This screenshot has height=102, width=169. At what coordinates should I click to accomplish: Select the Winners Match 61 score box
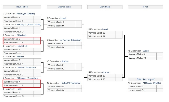point(160,54)
